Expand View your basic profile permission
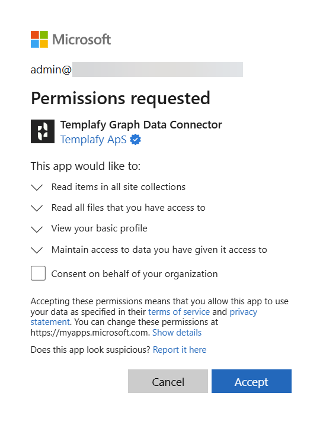This screenshot has width=323, height=425. tap(37, 229)
